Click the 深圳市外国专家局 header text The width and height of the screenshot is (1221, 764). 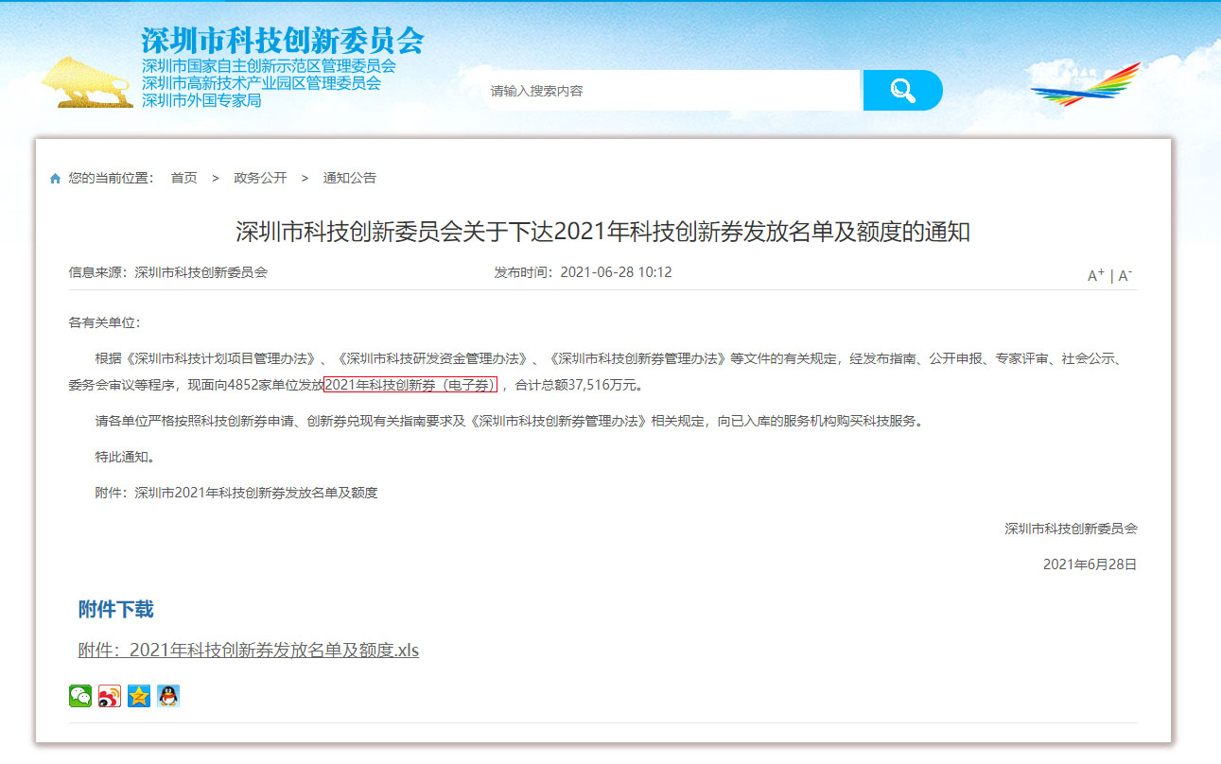201,100
